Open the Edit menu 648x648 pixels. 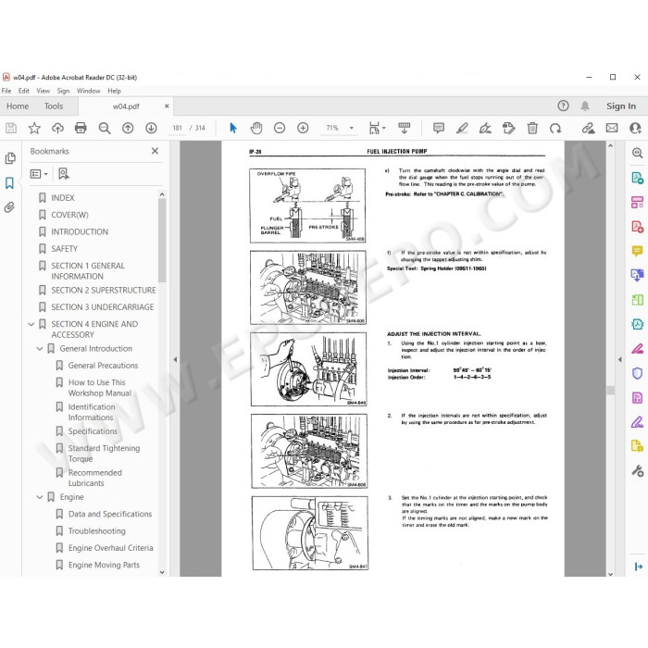click(23, 91)
